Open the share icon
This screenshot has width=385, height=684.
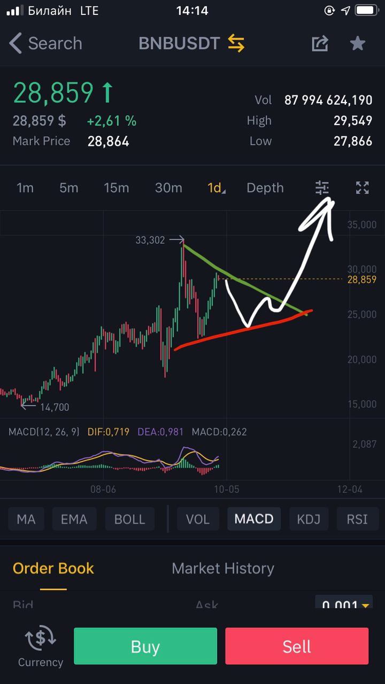[320, 43]
